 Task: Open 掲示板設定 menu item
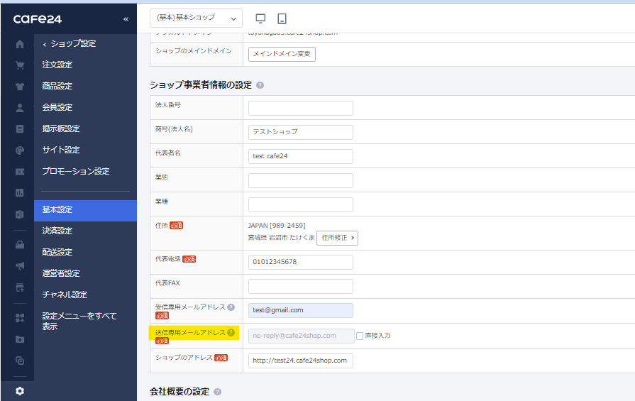61,128
